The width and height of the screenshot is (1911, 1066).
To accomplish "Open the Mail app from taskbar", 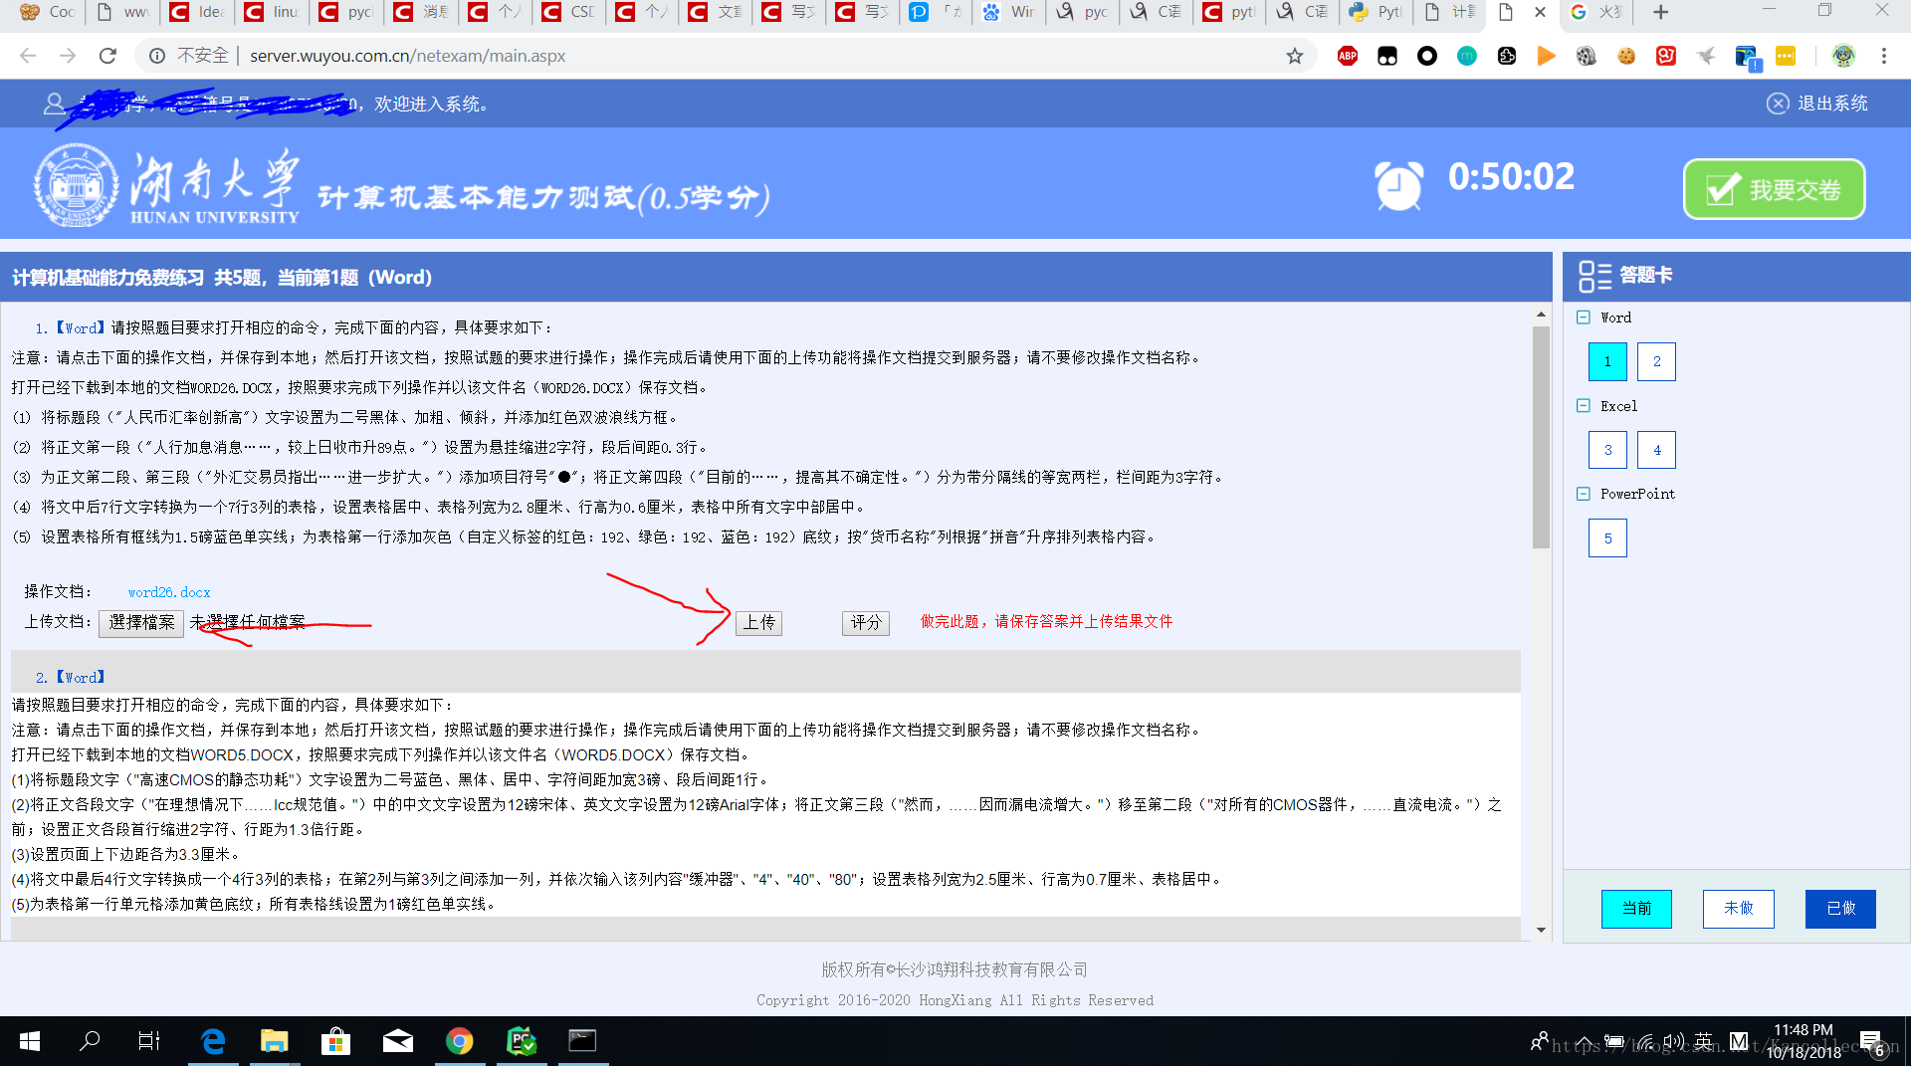I will [x=397, y=1041].
